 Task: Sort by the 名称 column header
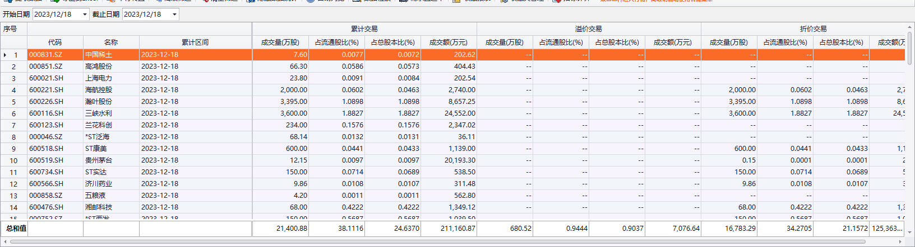coord(111,42)
